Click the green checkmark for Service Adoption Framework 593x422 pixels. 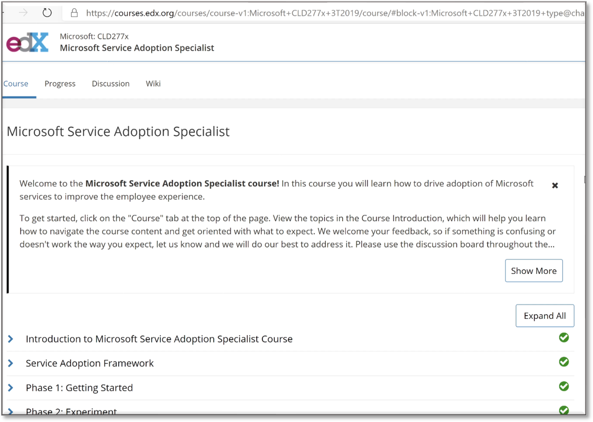564,362
